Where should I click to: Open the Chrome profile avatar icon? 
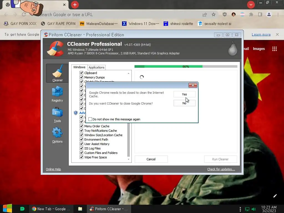269,14
